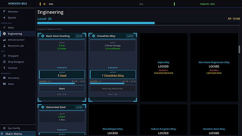This screenshot has height=136, width=242.
Task: Click the Research Lab flask icon
Action: pos(4,46)
